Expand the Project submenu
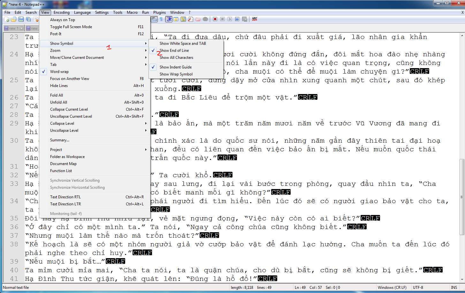The image size is (465, 293). tap(56, 150)
